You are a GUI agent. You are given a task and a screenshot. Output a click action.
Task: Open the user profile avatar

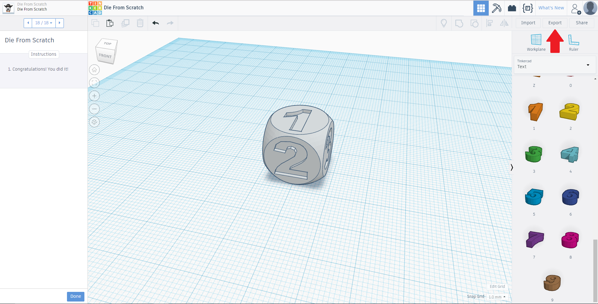pyautogui.click(x=590, y=8)
